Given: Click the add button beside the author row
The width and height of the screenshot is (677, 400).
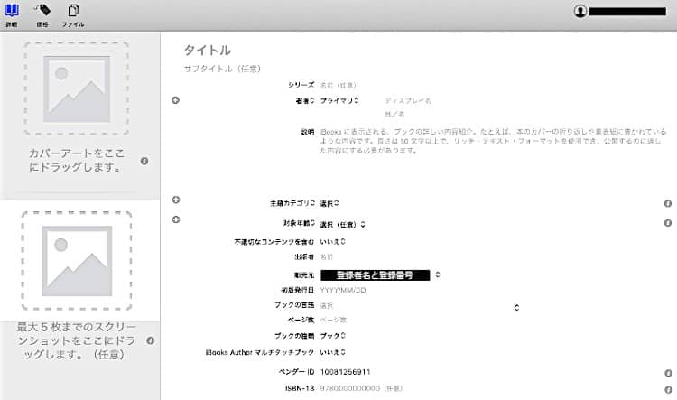Looking at the screenshot, I should pyautogui.click(x=175, y=100).
